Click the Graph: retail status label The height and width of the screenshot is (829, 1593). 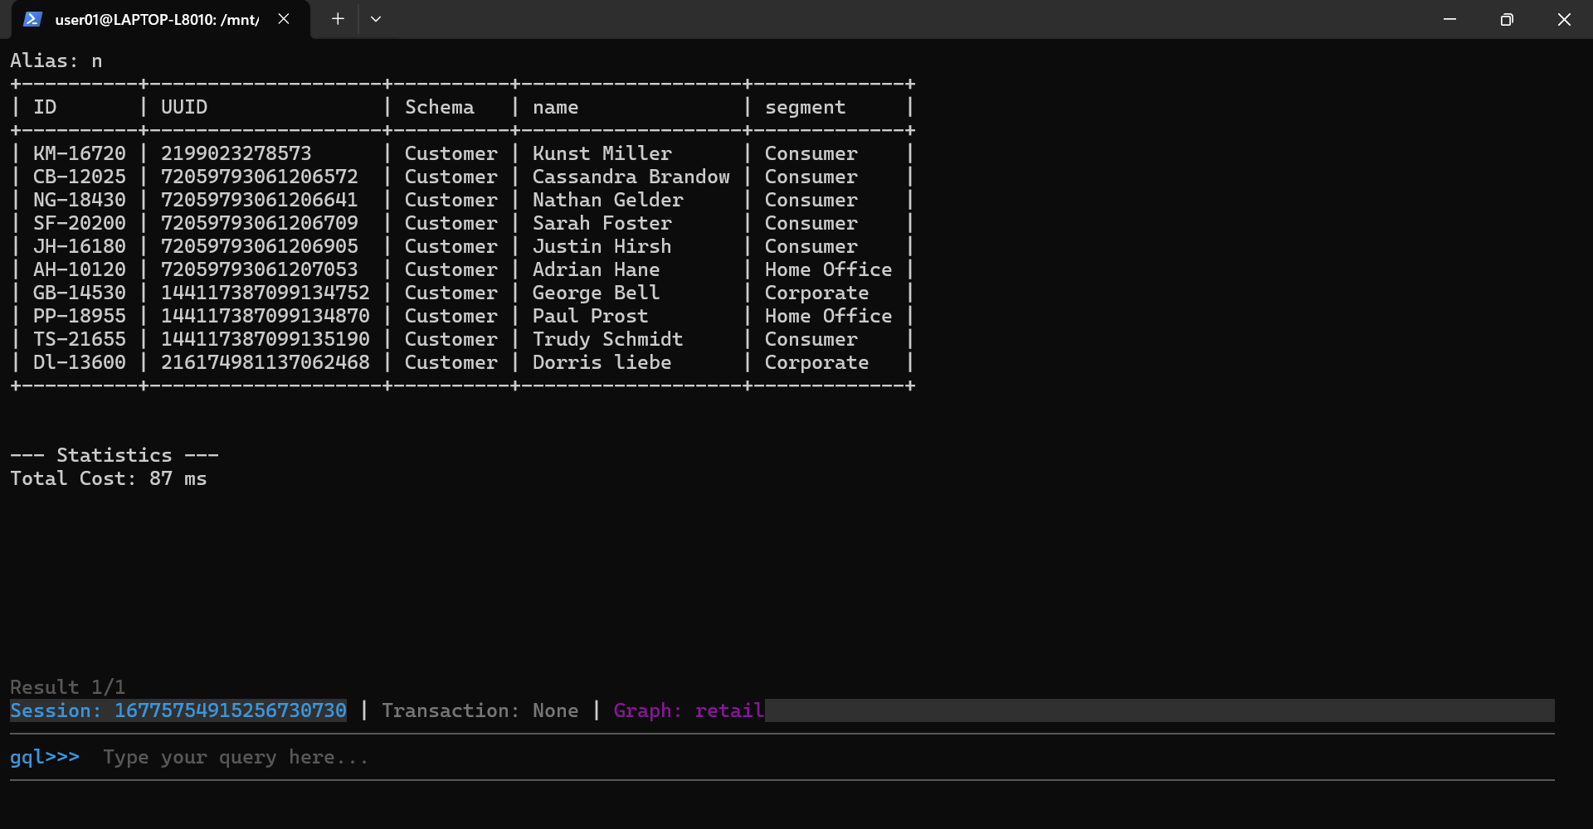click(x=689, y=710)
